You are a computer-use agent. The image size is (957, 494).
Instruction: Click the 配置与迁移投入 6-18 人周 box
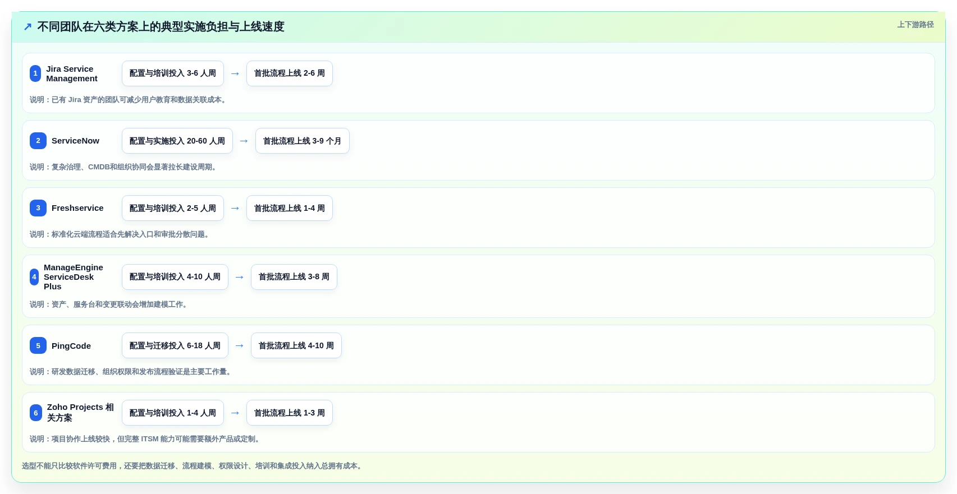coord(175,345)
